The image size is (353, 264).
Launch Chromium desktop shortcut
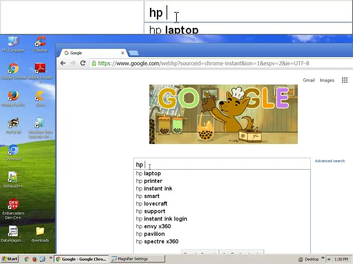pos(13,153)
